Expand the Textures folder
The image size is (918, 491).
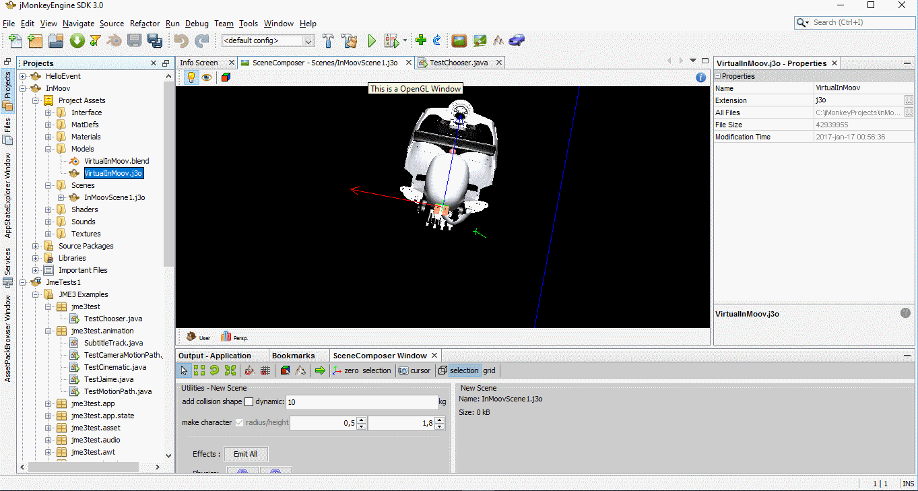[x=48, y=234]
